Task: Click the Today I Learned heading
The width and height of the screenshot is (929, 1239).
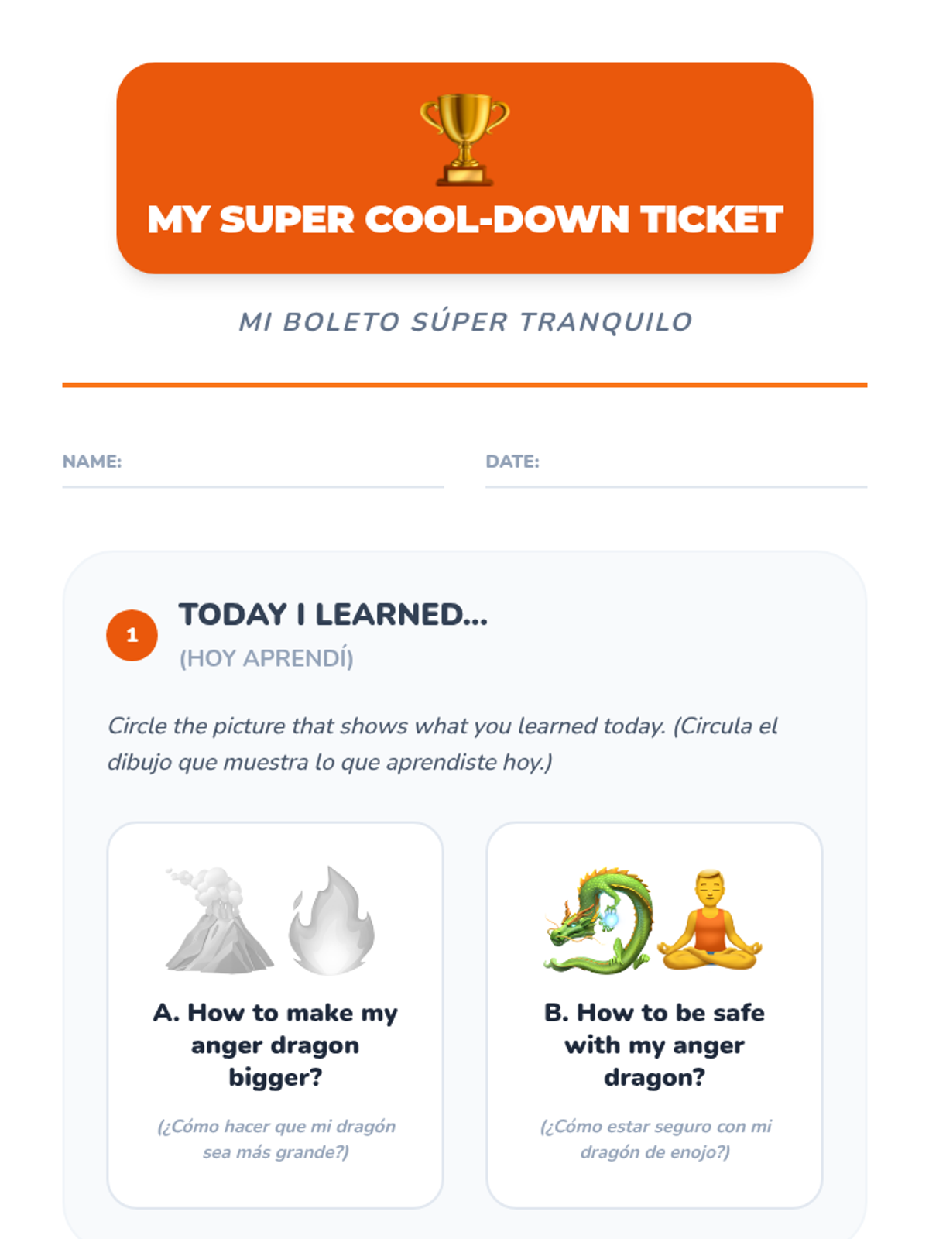Action: [x=333, y=615]
